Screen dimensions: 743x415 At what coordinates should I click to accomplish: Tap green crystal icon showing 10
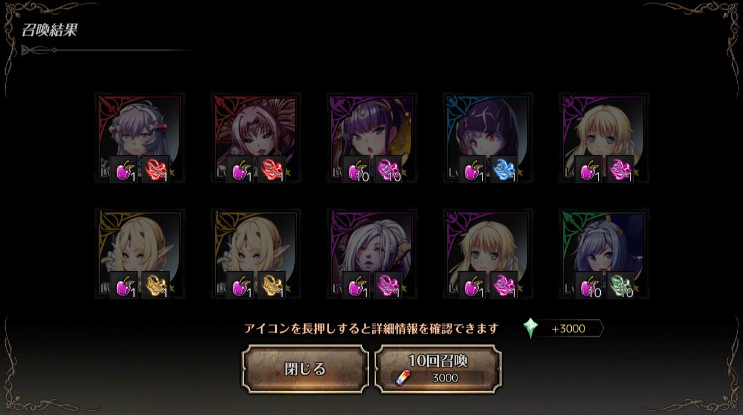[620, 285]
